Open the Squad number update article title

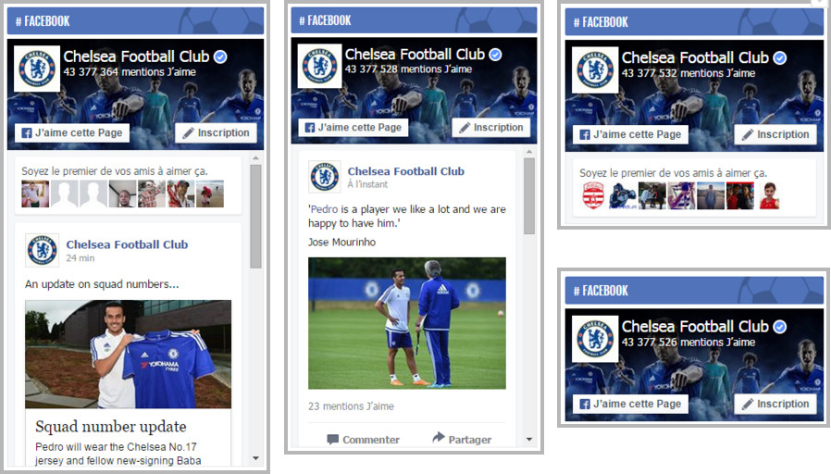[x=111, y=426]
